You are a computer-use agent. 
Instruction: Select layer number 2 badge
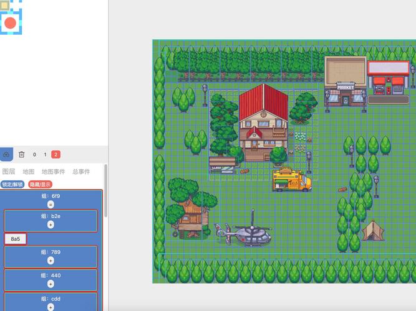[x=56, y=154]
